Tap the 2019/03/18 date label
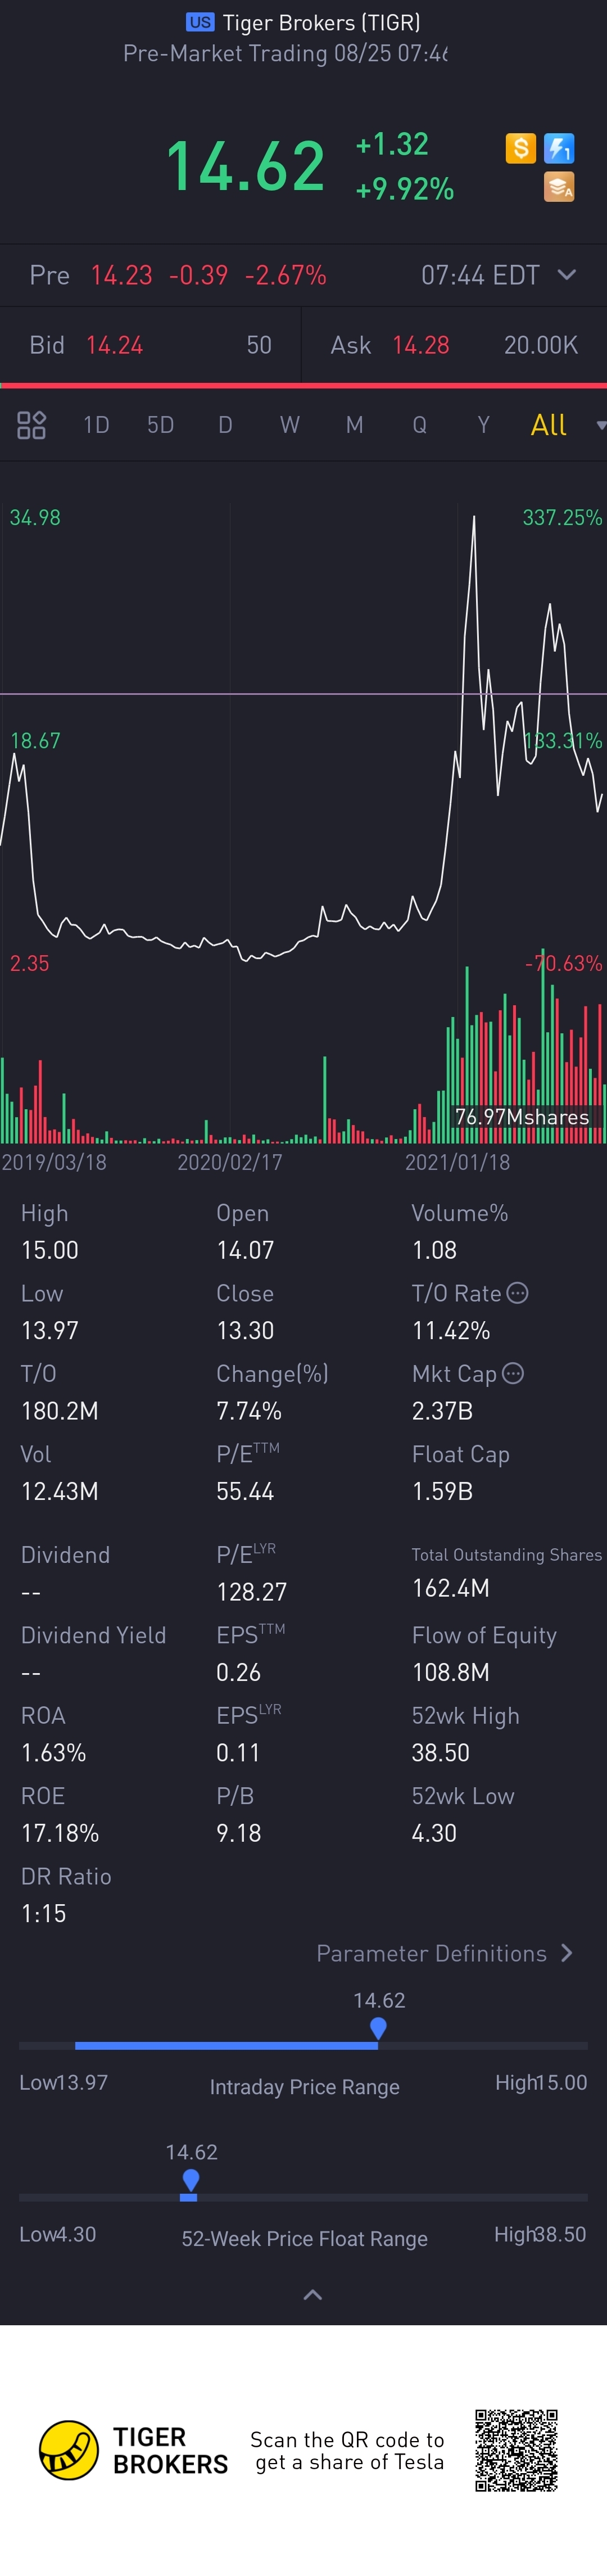Viewport: 607px width, 2576px height. click(54, 1162)
